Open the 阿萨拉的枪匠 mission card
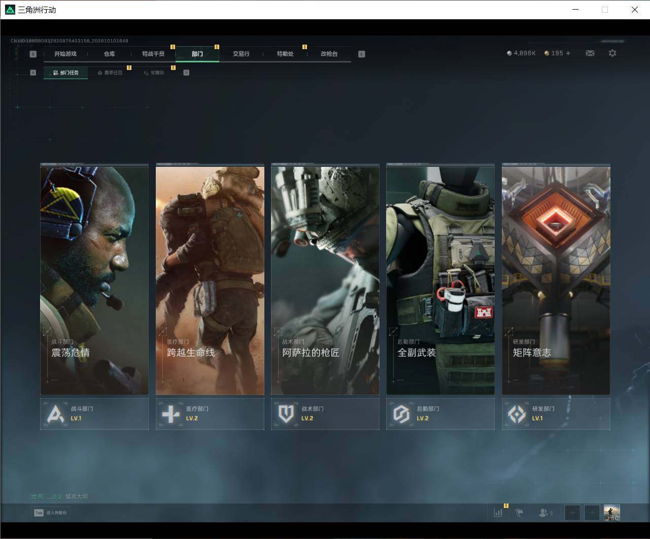 click(325, 279)
